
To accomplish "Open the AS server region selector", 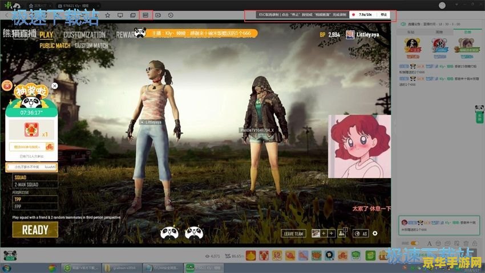I will point(361,234).
